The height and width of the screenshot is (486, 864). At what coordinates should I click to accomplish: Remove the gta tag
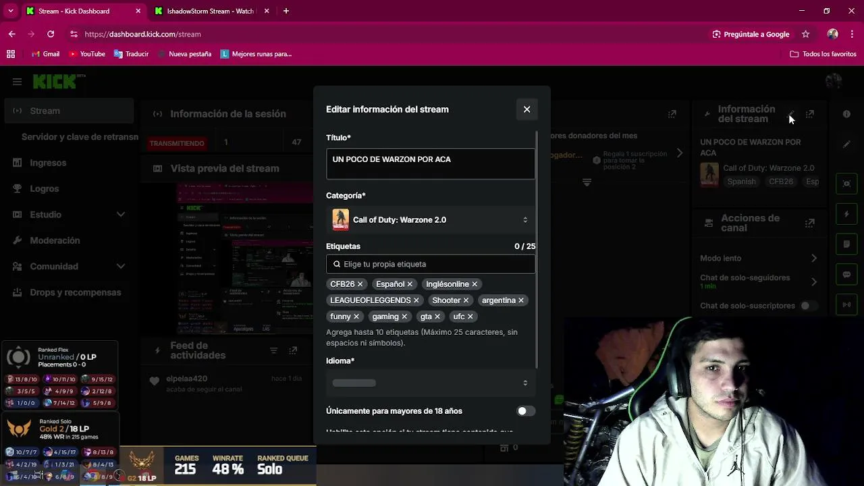point(437,317)
